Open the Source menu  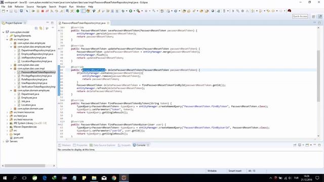(30, 7)
